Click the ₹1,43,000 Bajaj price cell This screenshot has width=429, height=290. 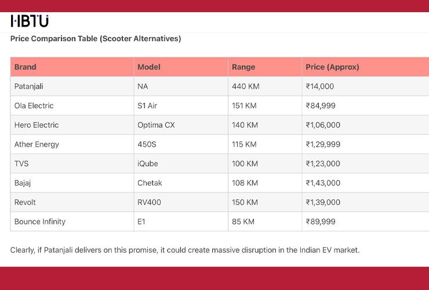click(x=366, y=183)
